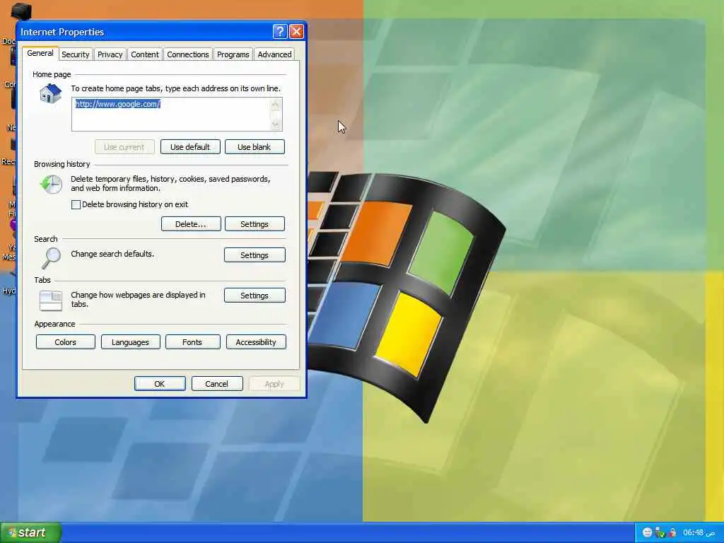The image size is (724, 543).
Task: Open the Programs tab
Action: pyautogui.click(x=233, y=54)
